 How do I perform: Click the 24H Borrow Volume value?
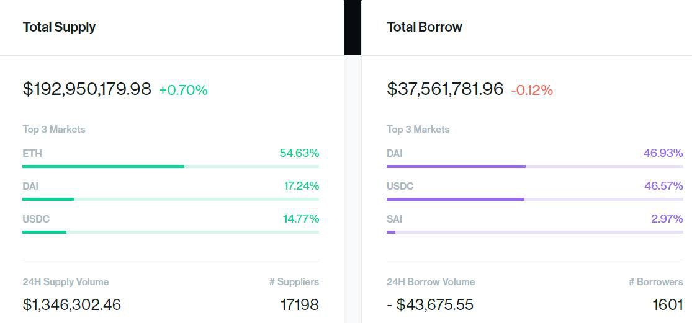click(430, 304)
